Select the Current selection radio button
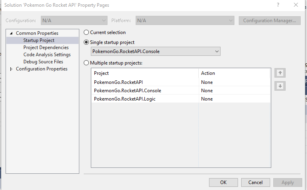The height and width of the screenshot is (190, 307). tap(86, 32)
